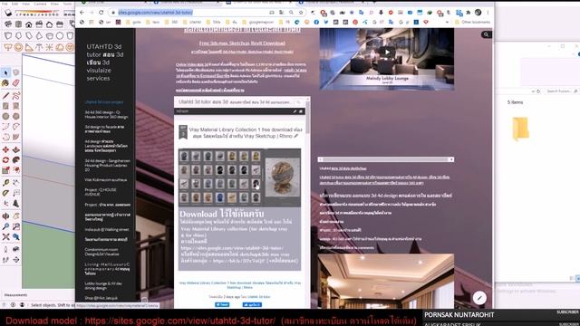The image size is (580, 326).
Task: Click the Vray material library thumbnail image
Action: (x=239, y=177)
